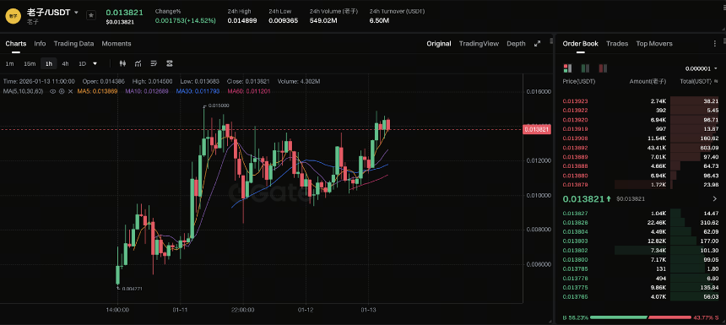The width and height of the screenshot is (726, 325).
Task: Open the candlestick chart type selector
Action: pos(122,63)
